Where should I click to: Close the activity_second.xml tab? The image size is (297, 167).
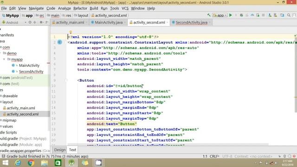tap(168, 22)
